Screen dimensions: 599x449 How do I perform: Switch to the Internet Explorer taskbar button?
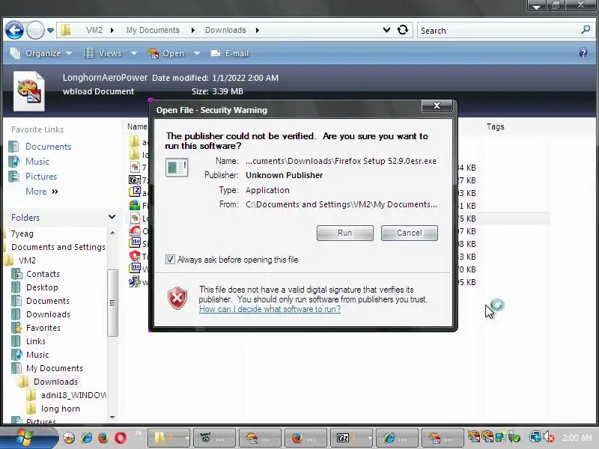coord(398,439)
